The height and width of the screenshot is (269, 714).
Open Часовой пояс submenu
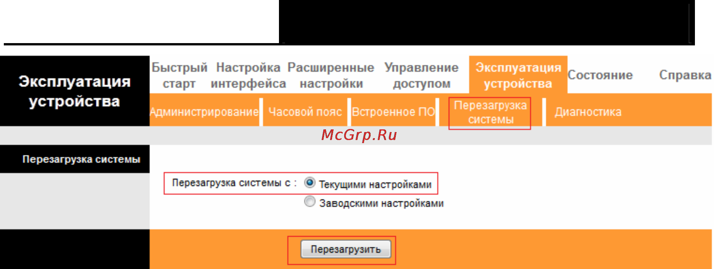pyautogui.click(x=305, y=112)
